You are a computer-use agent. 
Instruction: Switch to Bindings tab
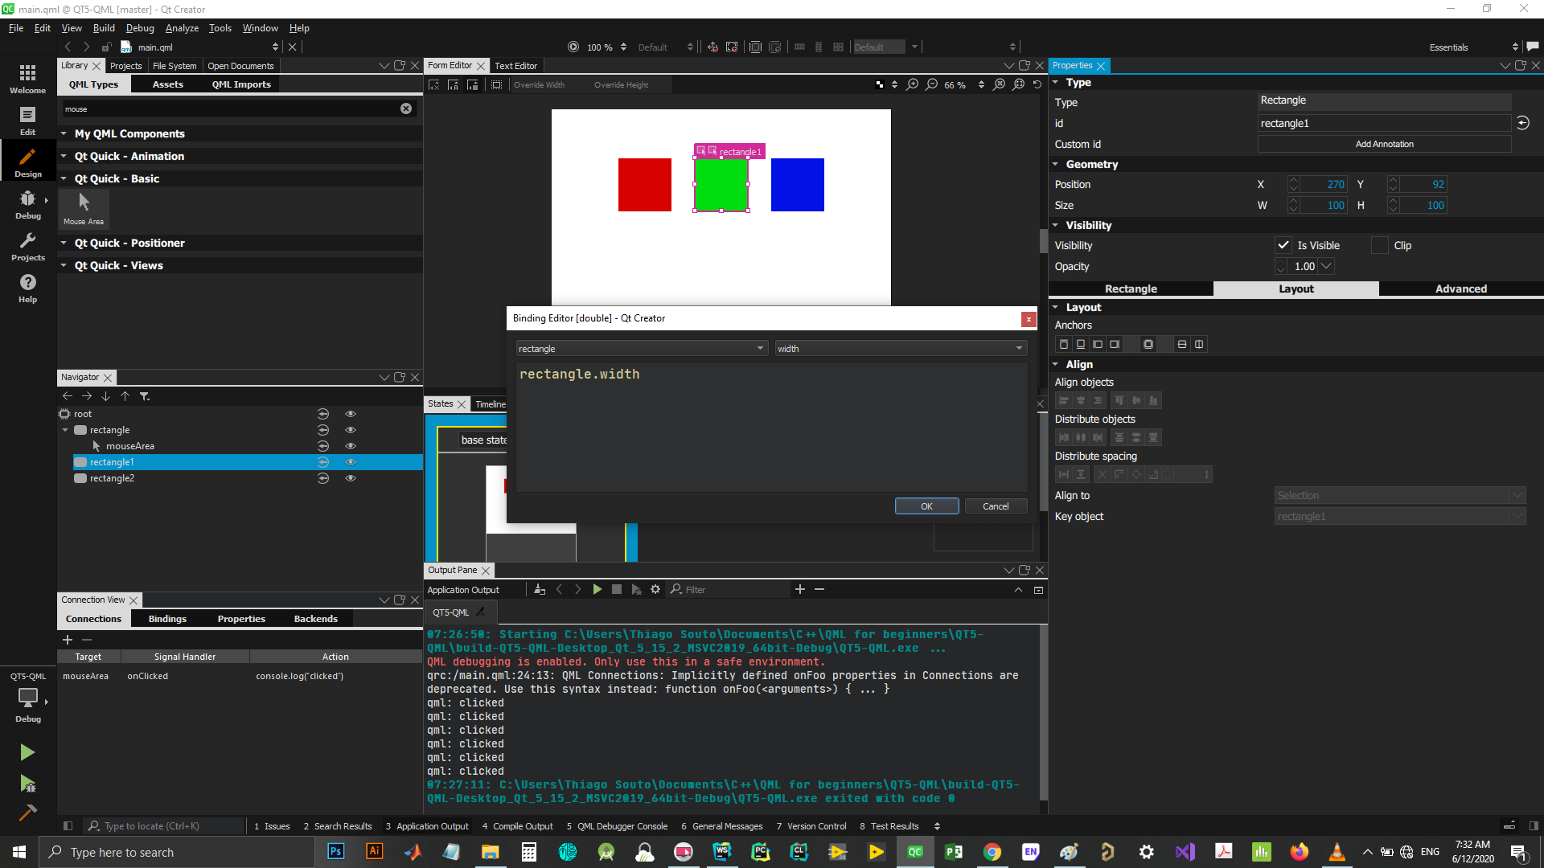point(167,619)
